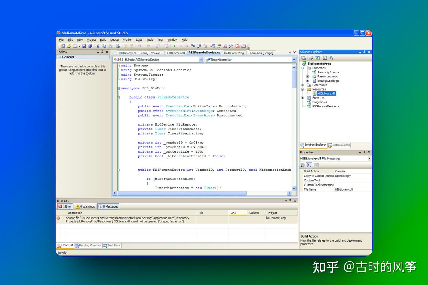Start debugging with the green play icon
This screenshot has width=428, height=285.
174,46
